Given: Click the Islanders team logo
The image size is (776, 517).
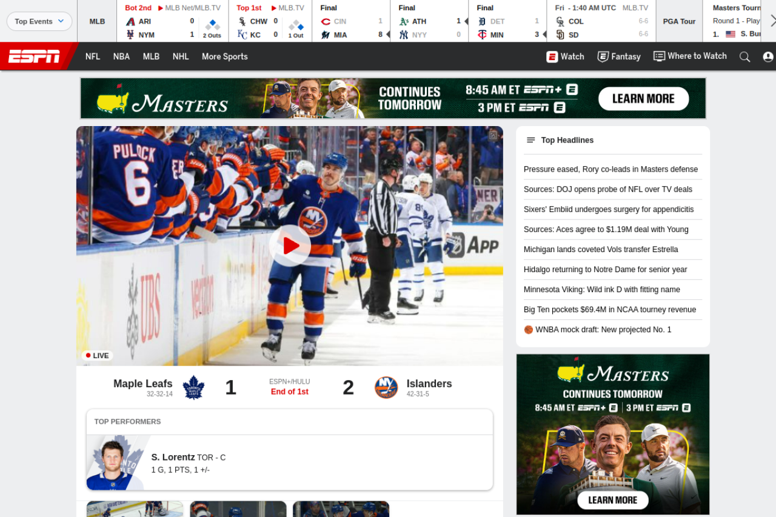Looking at the screenshot, I should coord(386,387).
